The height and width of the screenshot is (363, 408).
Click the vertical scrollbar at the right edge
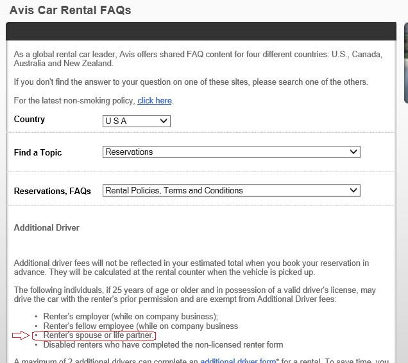click(405, 64)
